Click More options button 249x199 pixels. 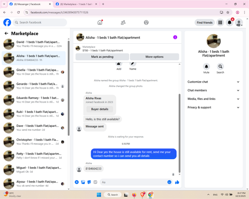click(x=154, y=57)
